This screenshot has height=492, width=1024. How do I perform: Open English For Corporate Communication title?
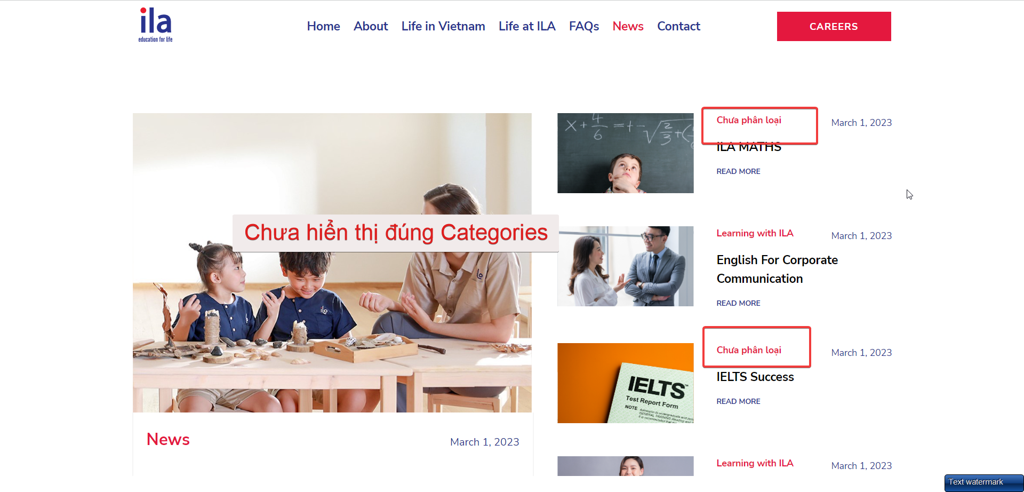click(x=777, y=269)
